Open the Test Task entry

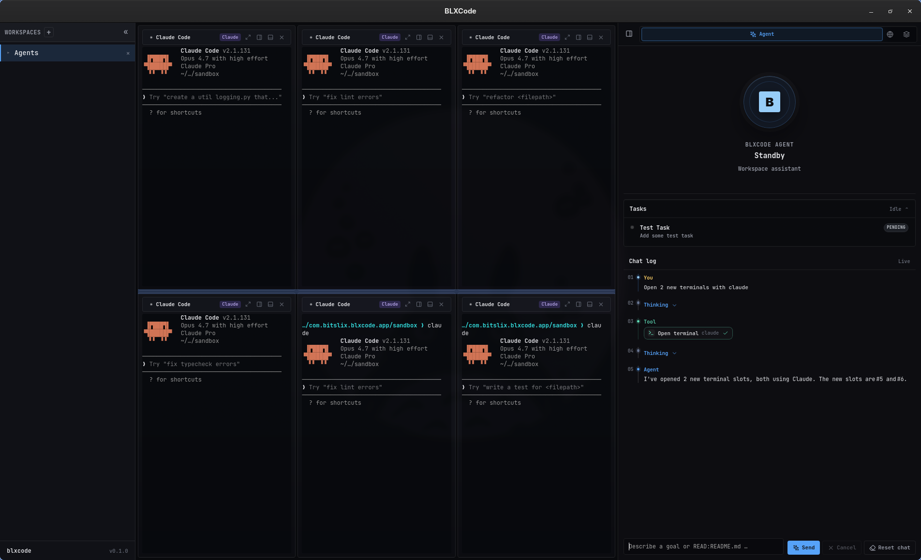tap(769, 232)
